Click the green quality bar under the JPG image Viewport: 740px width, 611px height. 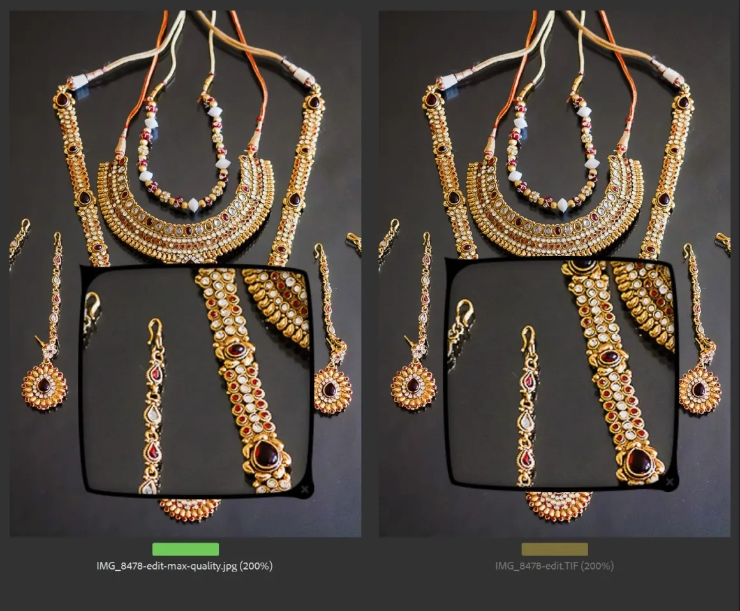186,549
